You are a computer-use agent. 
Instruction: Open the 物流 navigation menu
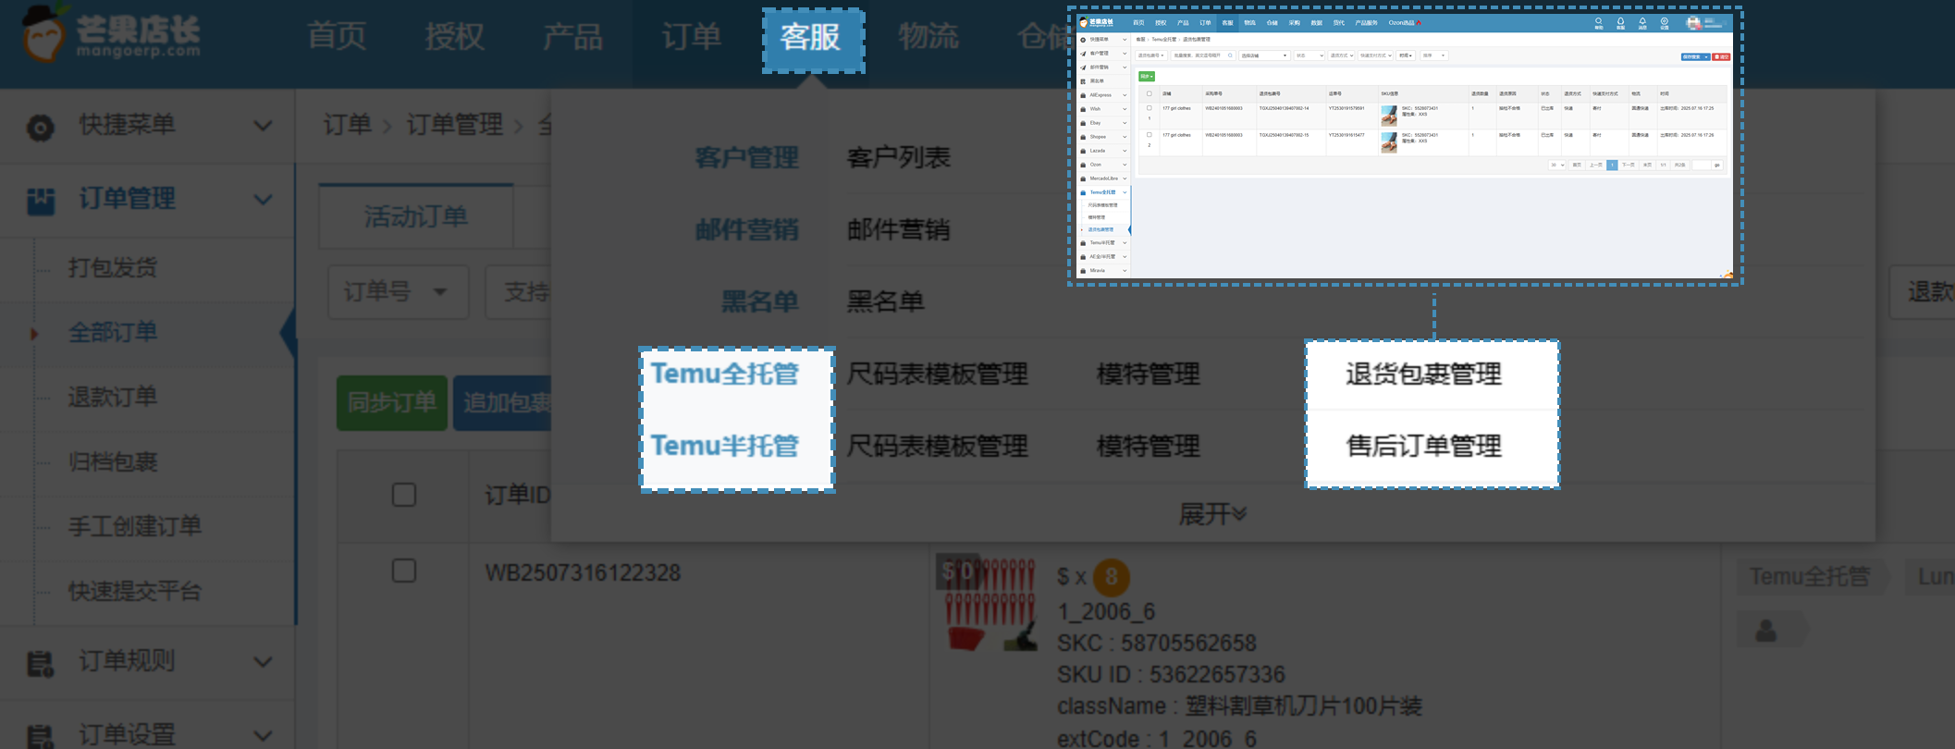[x=928, y=36]
